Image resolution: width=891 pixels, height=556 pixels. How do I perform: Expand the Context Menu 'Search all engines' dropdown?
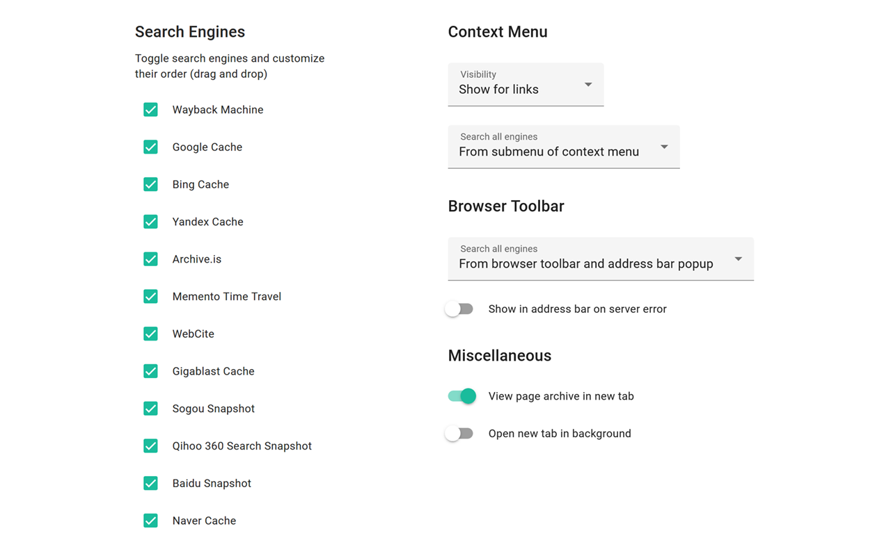pos(563,147)
